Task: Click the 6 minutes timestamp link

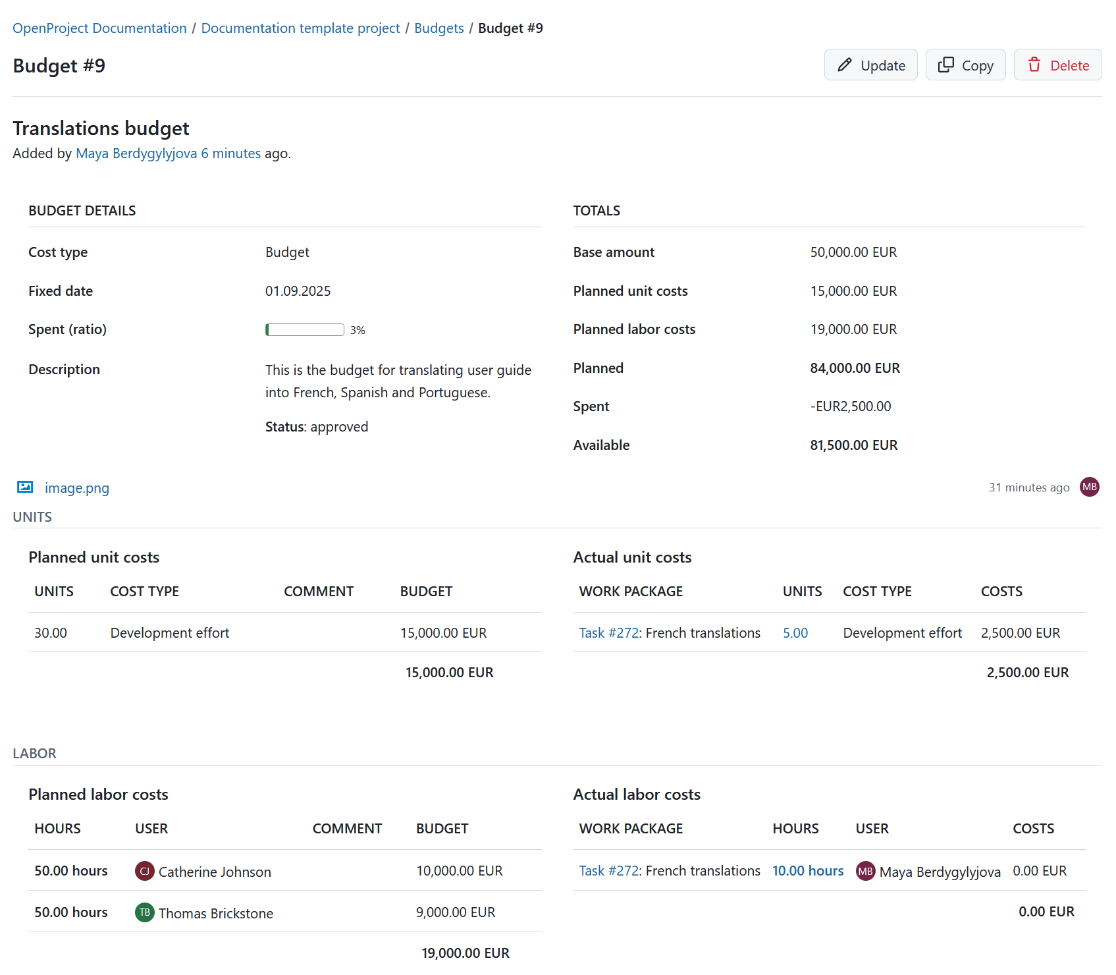Action: click(231, 153)
